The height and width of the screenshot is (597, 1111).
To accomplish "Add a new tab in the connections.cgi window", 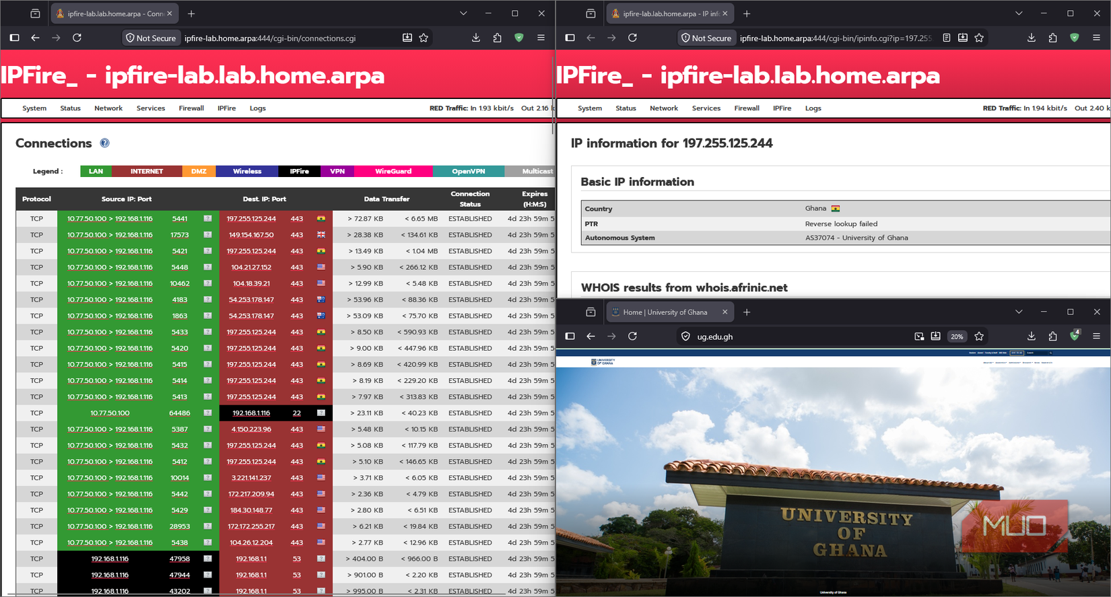I will [x=191, y=13].
